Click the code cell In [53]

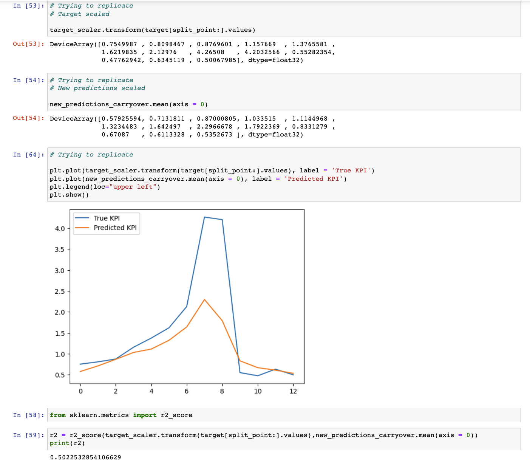pos(284,18)
